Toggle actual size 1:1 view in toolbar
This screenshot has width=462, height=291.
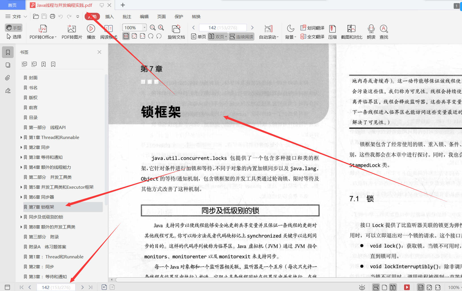pyautogui.click(x=126, y=36)
